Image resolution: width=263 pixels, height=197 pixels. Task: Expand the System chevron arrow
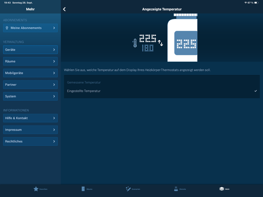(x=54, y=96)
